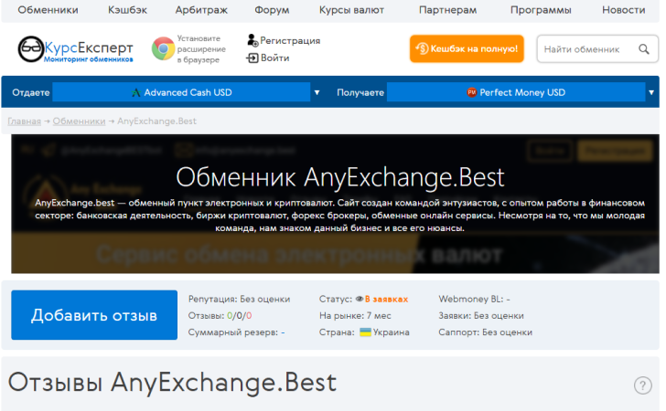
Task: Click the Суммарный резерв value
Action: (x=283, y=332)
